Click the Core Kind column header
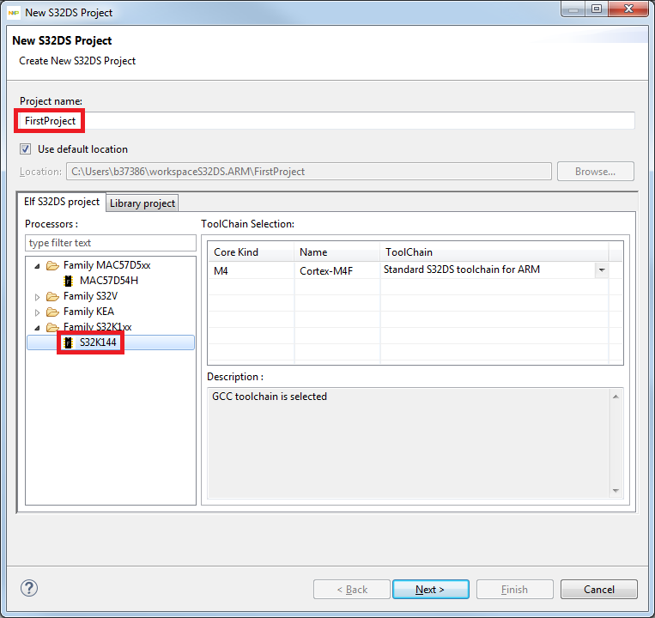Viewport: 655px width, 618px height. [x=251, y=252]
